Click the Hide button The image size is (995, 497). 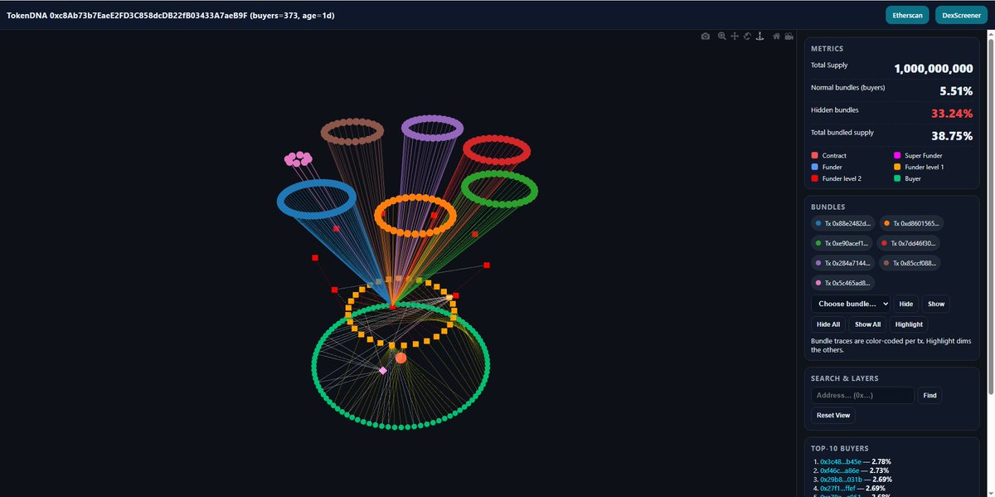[x=906, y=304]
